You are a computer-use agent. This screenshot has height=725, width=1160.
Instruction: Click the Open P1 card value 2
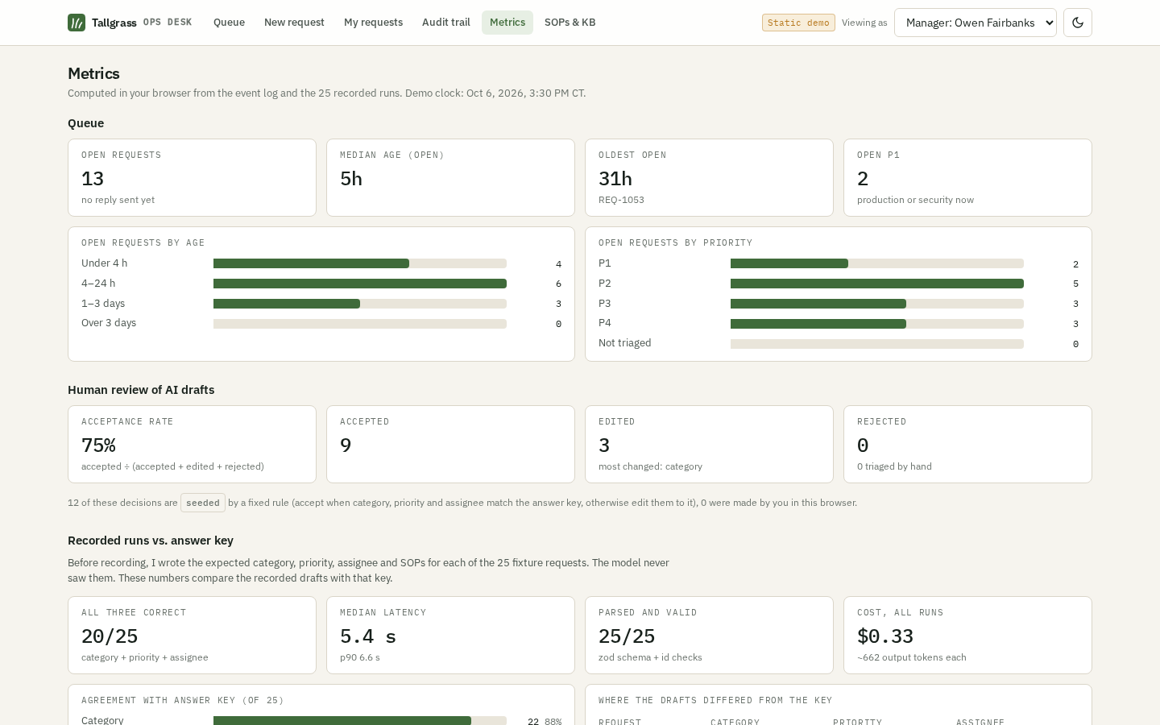[863, 179]
